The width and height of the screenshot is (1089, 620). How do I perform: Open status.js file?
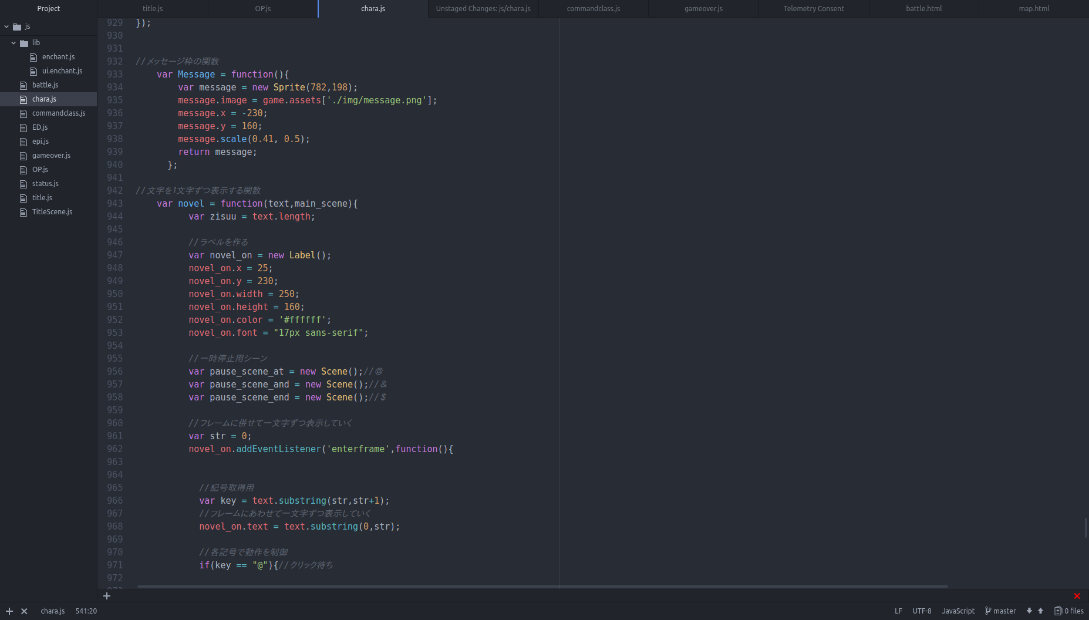pos(45,184)
